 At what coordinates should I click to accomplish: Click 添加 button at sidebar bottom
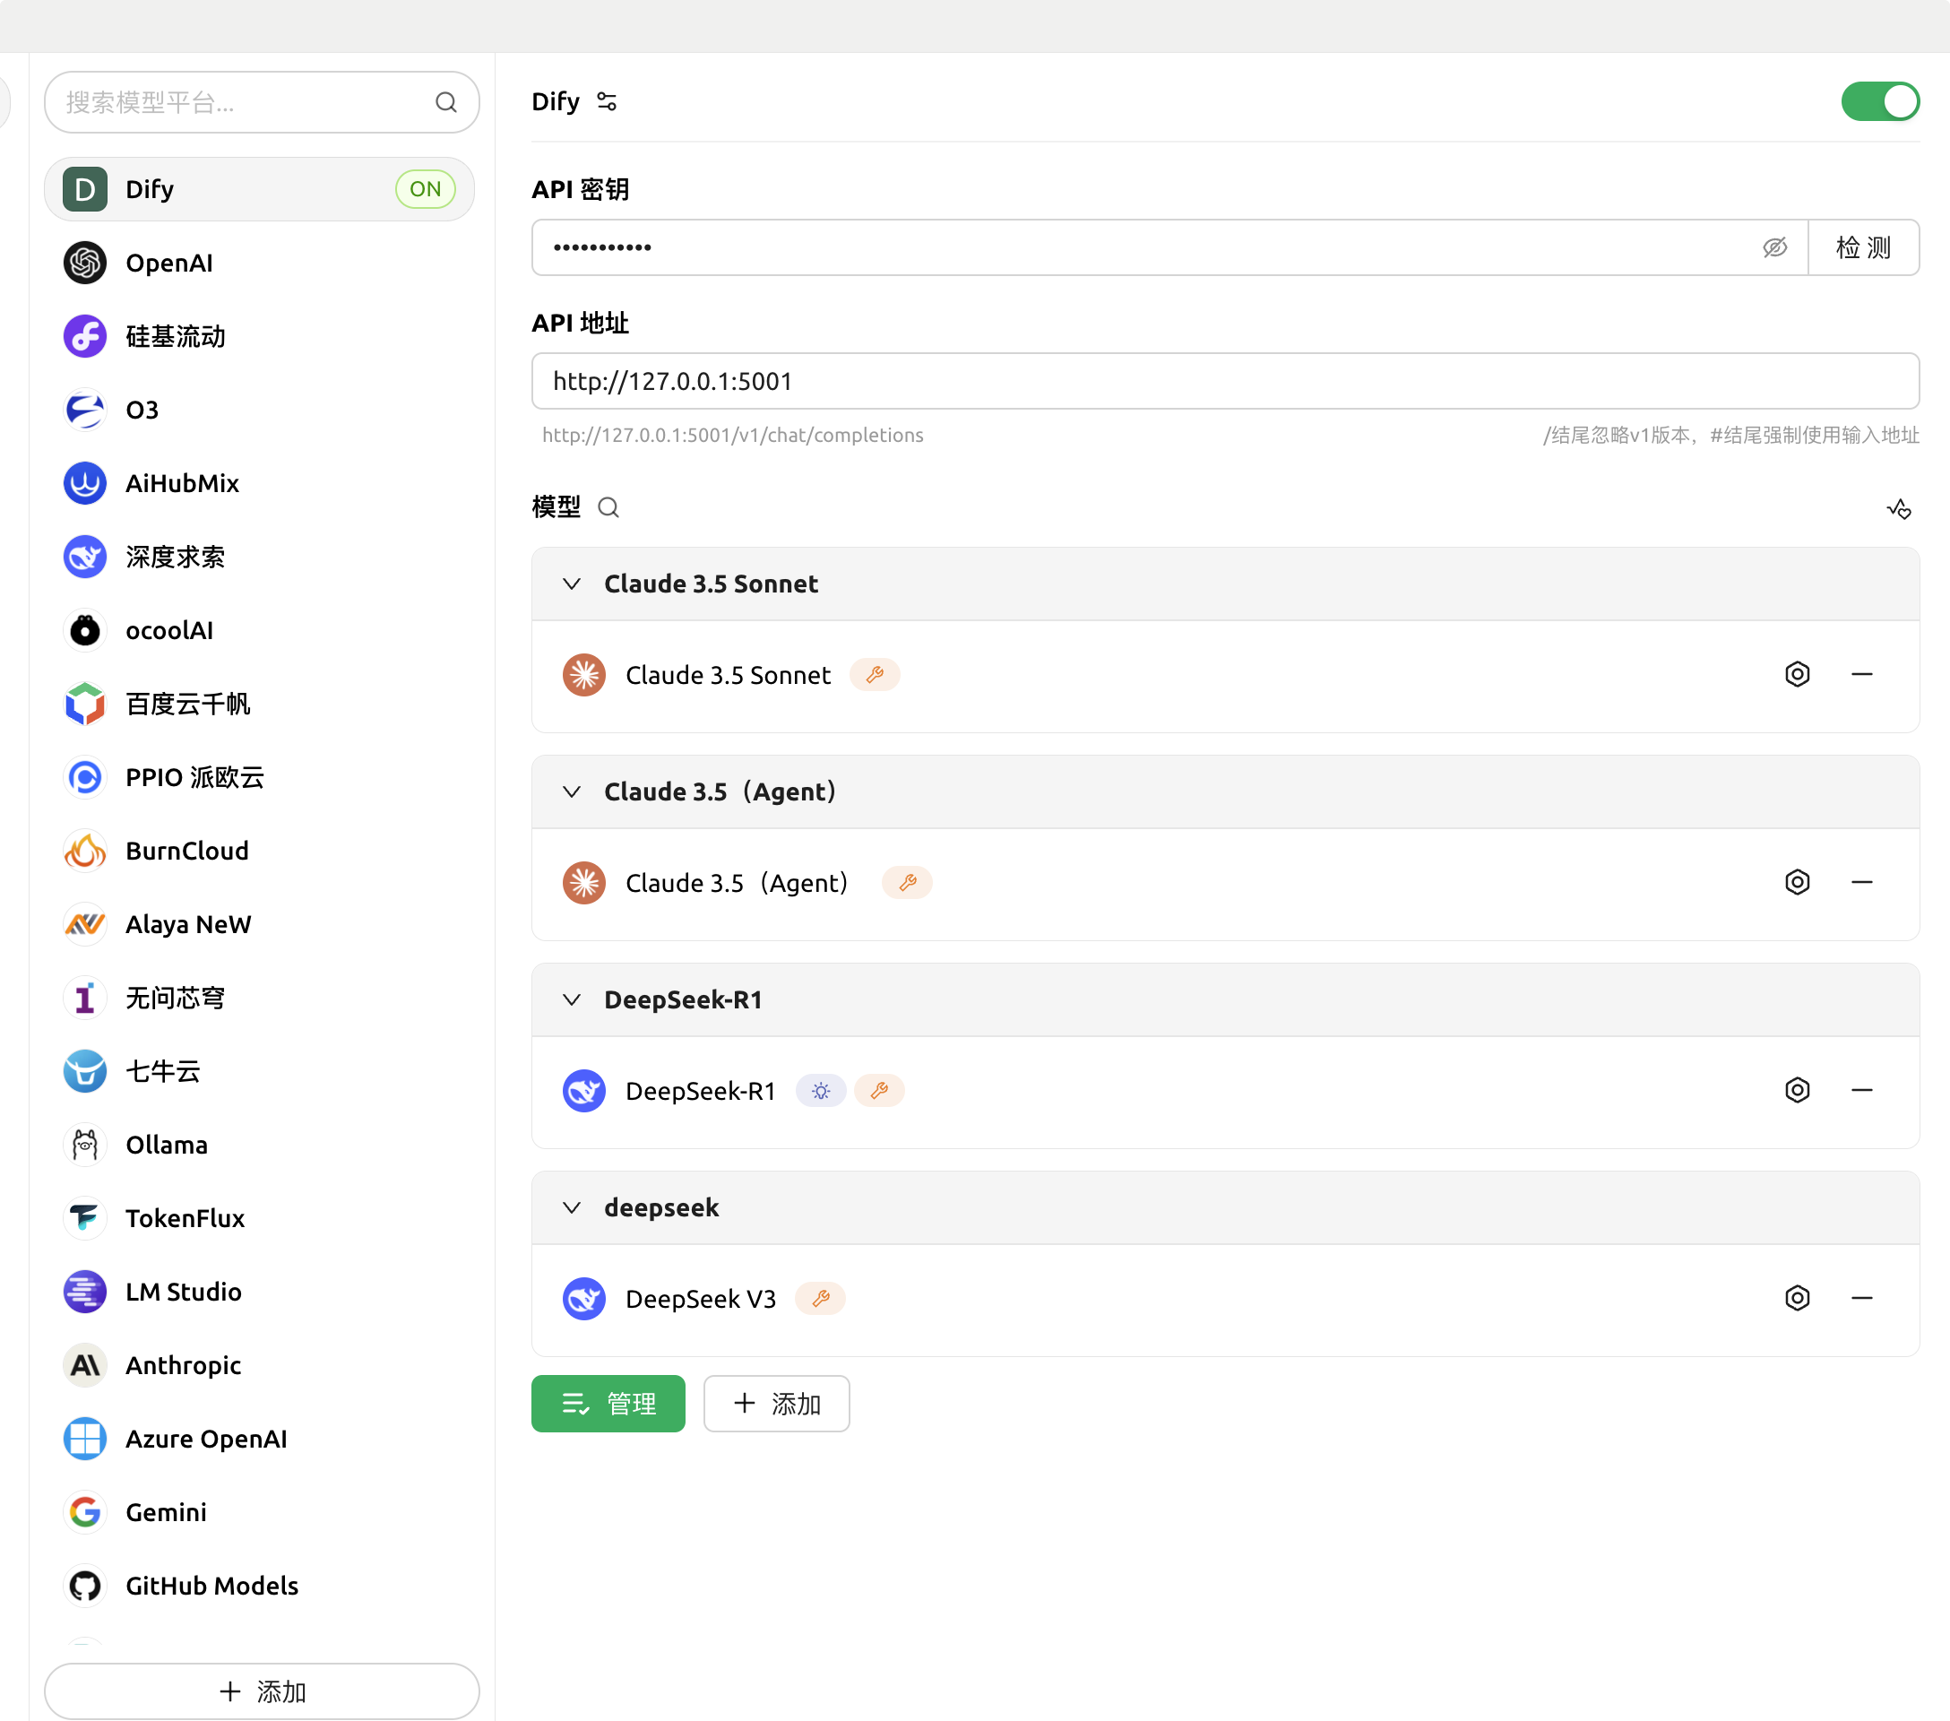click(x=262, y=1691)
